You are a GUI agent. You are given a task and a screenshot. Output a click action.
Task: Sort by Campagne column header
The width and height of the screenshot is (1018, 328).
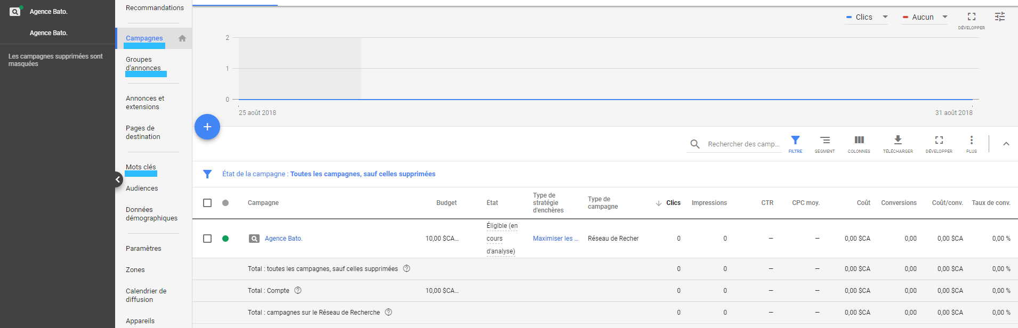point(263,203)
